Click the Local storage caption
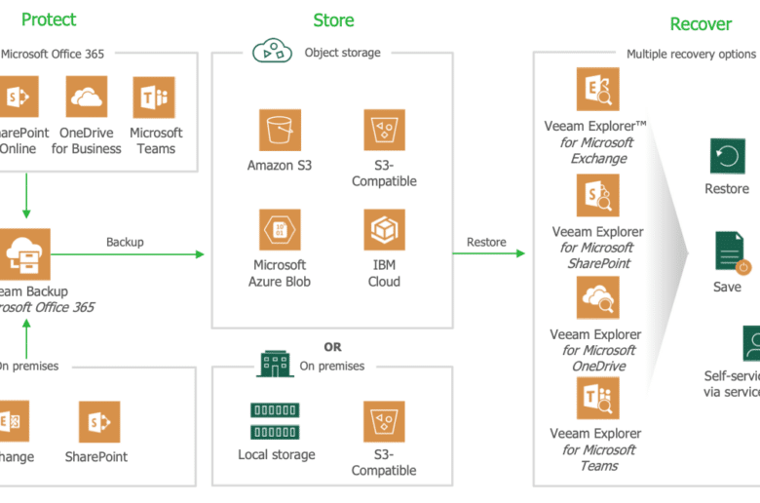This screenshot has height=503, width=760. 277,454
